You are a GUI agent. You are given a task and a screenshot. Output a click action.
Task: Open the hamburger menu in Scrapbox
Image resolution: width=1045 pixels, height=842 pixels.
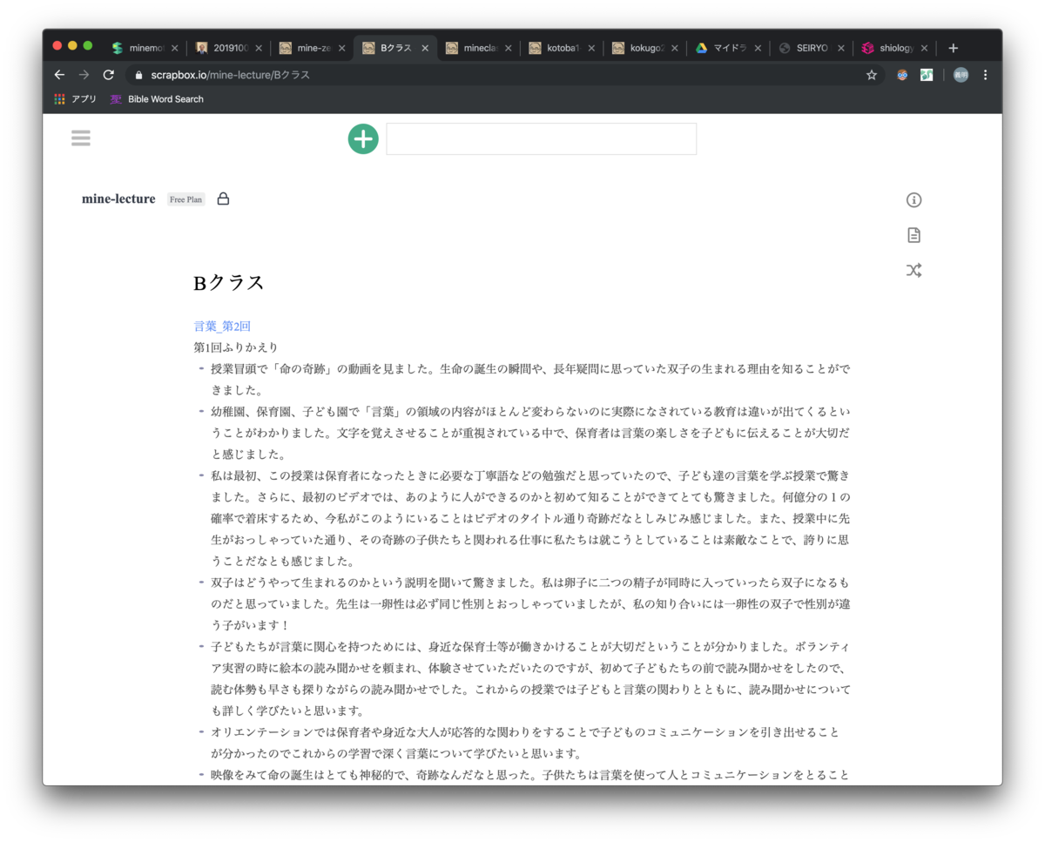coord(81,138)
